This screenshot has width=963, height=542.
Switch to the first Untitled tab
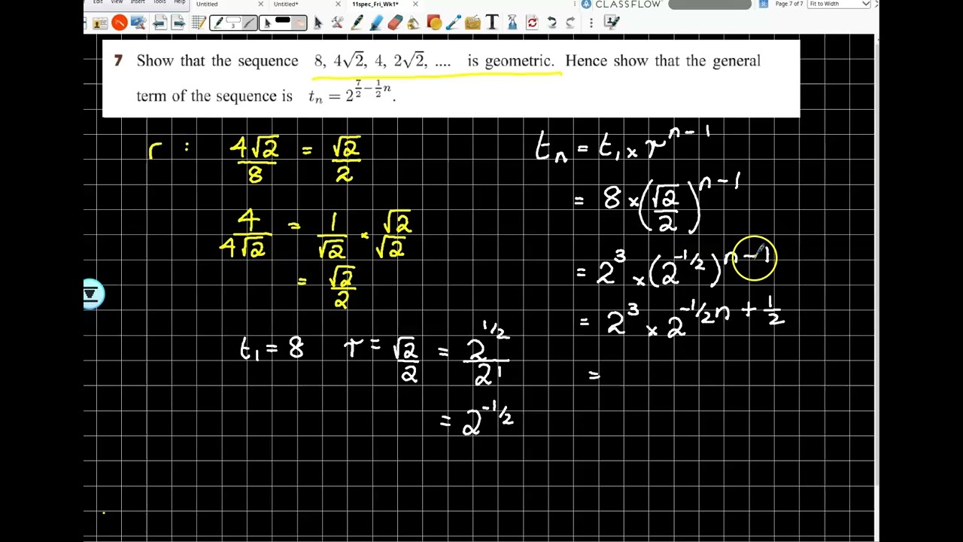(x=207, y=5)
